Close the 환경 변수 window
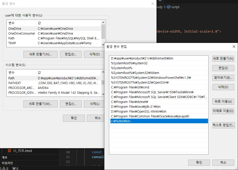Screen dimensions: 238x170 point(153,4)
